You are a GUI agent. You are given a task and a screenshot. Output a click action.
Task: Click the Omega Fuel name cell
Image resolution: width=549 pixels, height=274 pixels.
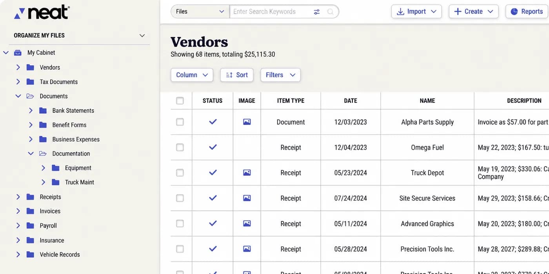(427, 147)
